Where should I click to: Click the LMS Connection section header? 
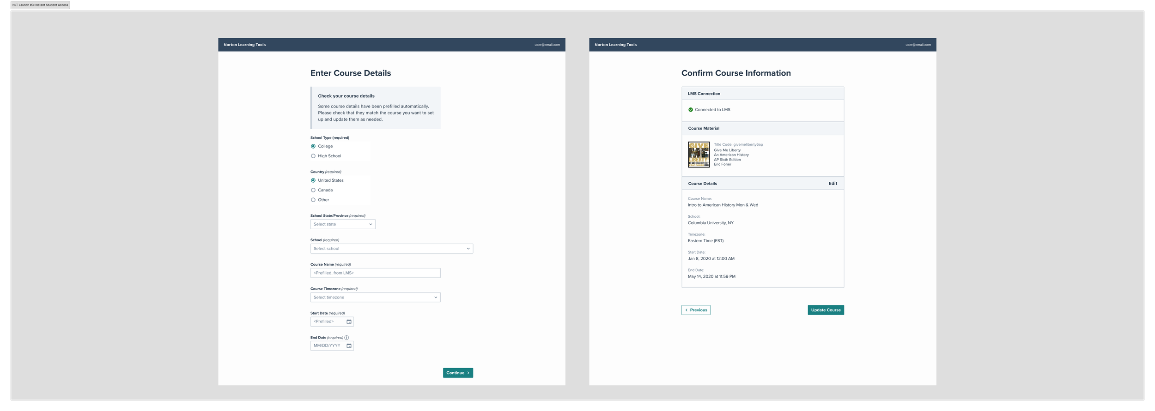pos(763,94)
